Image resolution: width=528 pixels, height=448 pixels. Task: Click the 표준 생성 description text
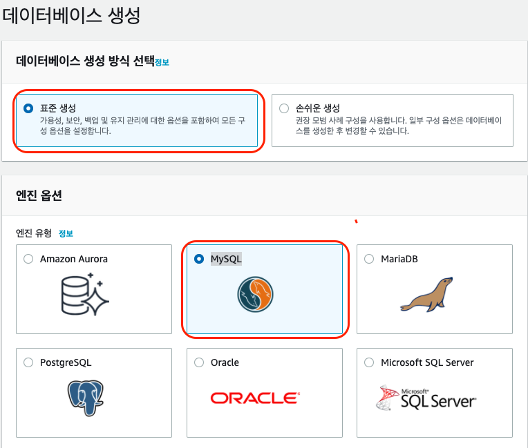[x=142, y=126]
